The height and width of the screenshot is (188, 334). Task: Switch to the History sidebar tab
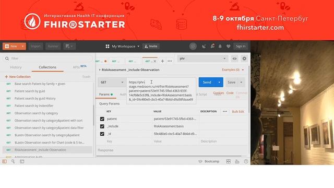[x=16, y=67]
